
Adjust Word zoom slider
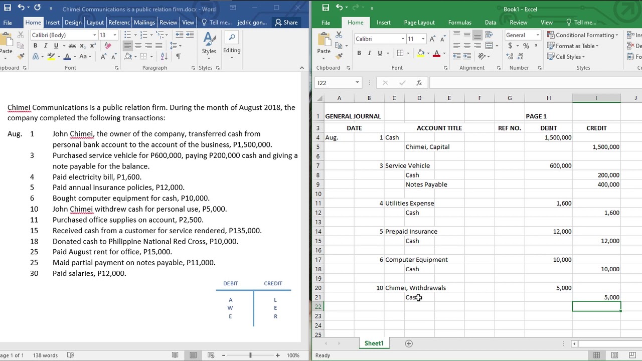point(250,355)
